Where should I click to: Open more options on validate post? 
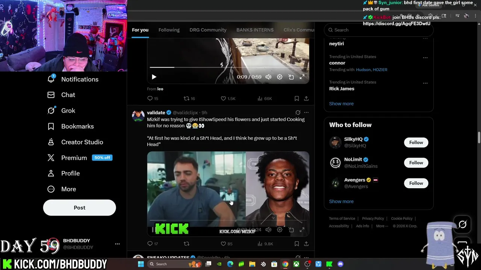click(306, 112)
